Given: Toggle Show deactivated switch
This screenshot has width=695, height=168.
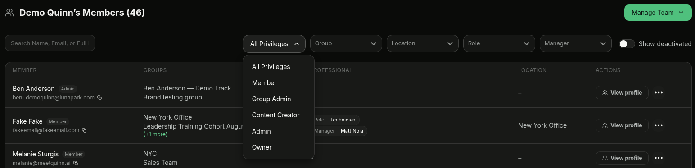Looking at the screenshot, I should [x=627, y=44].
